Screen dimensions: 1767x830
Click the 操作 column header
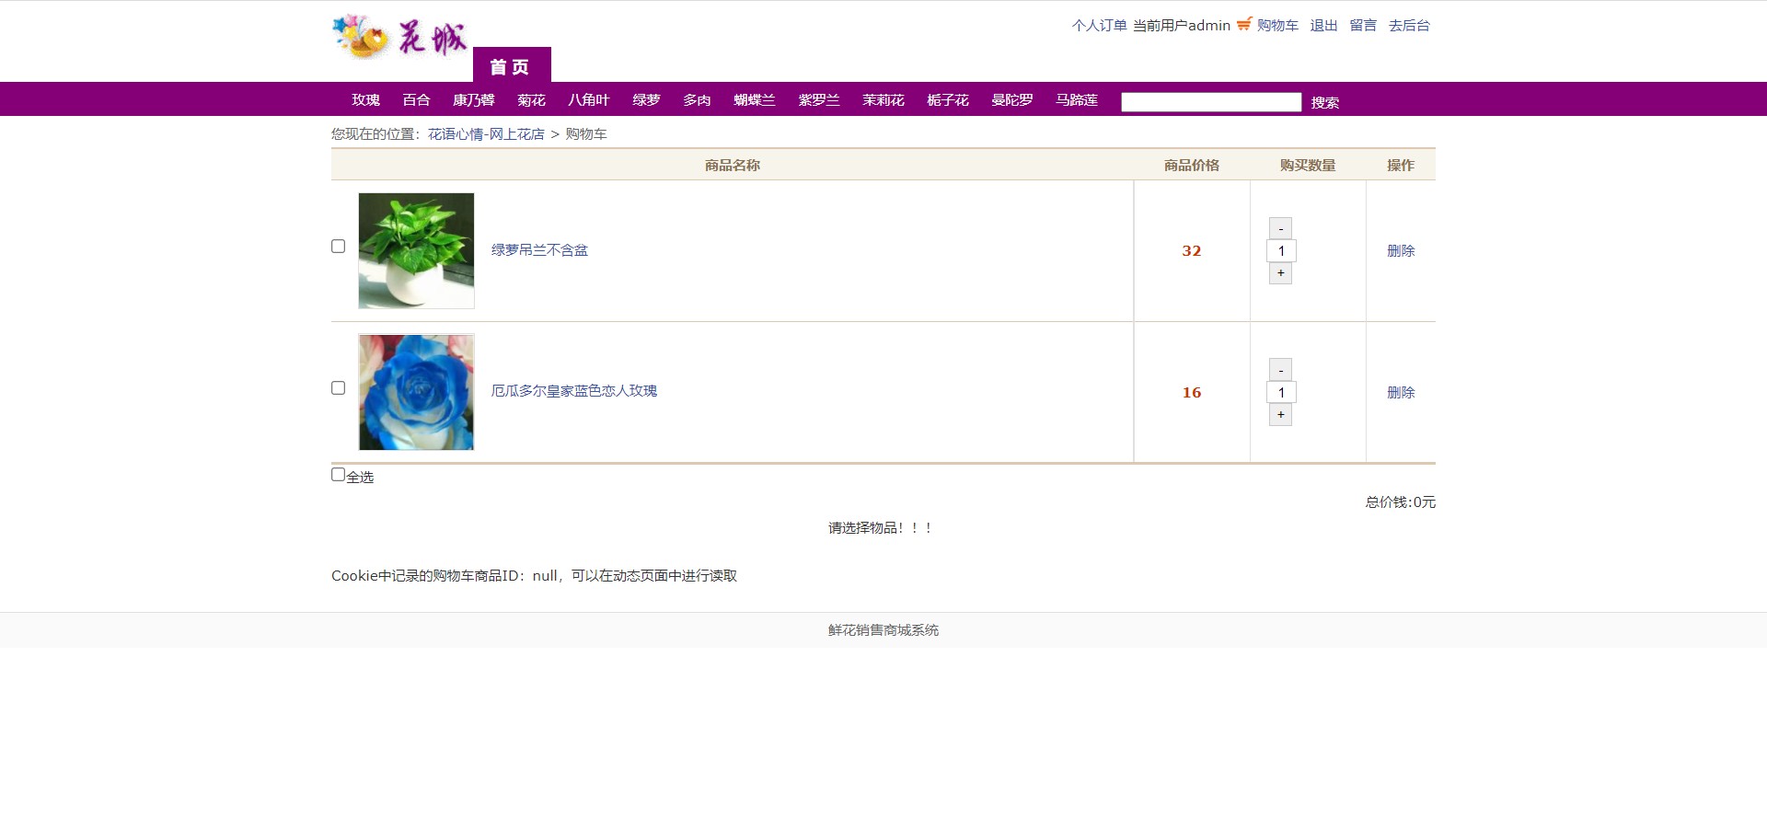coord(1401,166)
